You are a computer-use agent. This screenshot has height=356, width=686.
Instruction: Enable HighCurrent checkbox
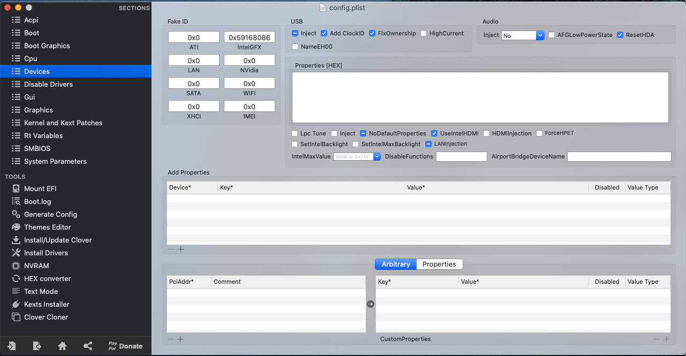(424, 33)
